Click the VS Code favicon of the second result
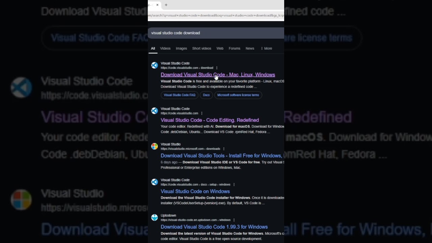 coord(154,111)
